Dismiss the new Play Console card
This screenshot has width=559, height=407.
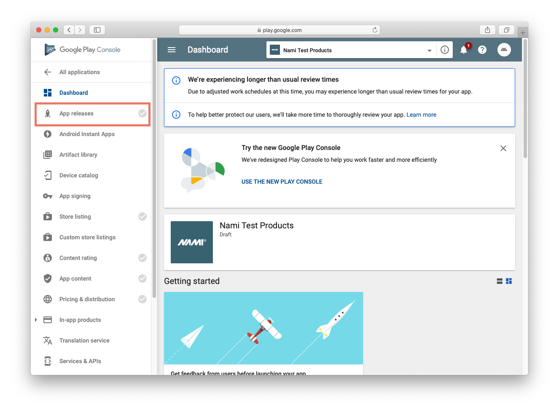(503, 148)
